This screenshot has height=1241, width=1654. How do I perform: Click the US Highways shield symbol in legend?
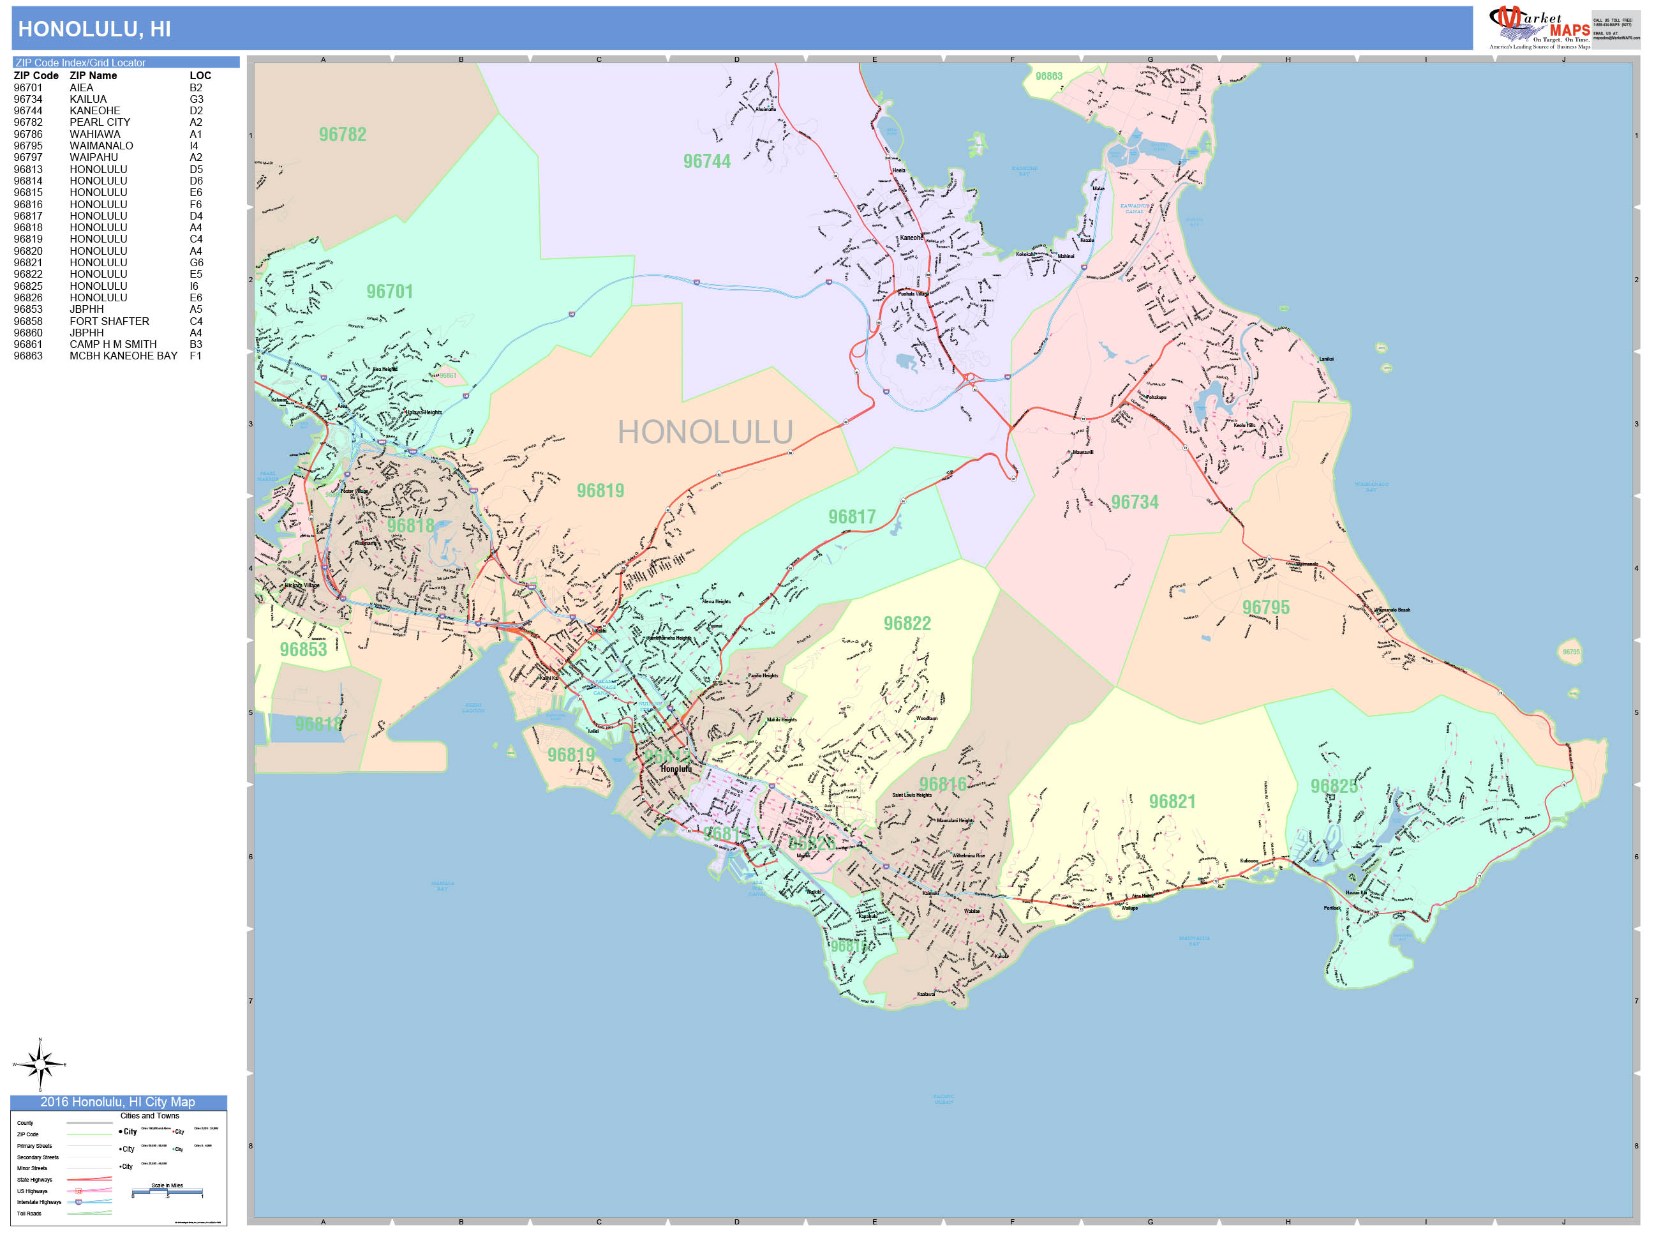coord(78,1191)
